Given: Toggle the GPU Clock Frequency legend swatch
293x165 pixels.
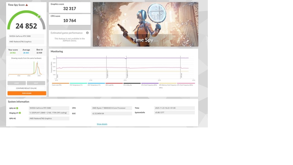Looking at the screenshot, I should (x=186, y=83).
